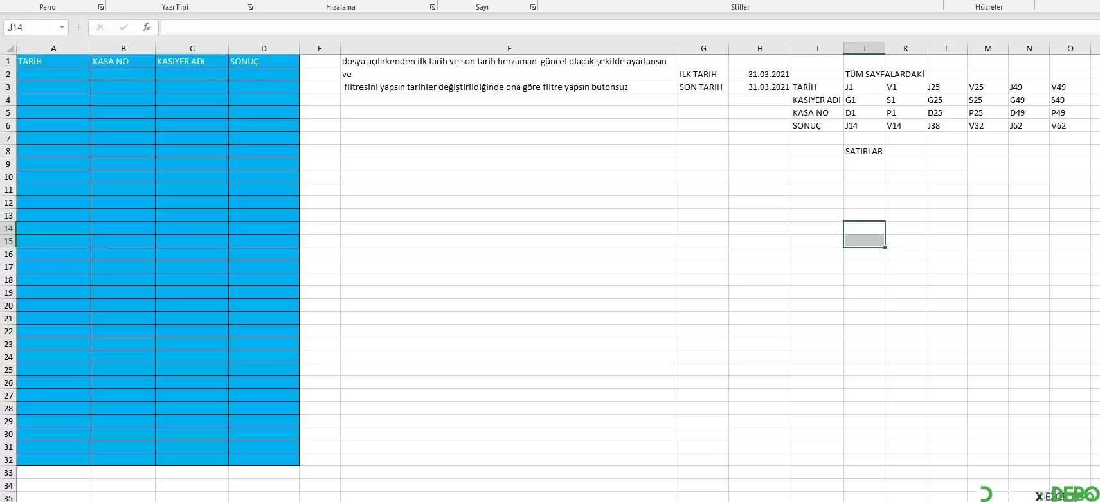Image resolution: width=1100 pixels, height=502 pixels.
Task: Open the Yazı Tipi dialog launcher
Action: pyautogui.click(x=250, y=7)
